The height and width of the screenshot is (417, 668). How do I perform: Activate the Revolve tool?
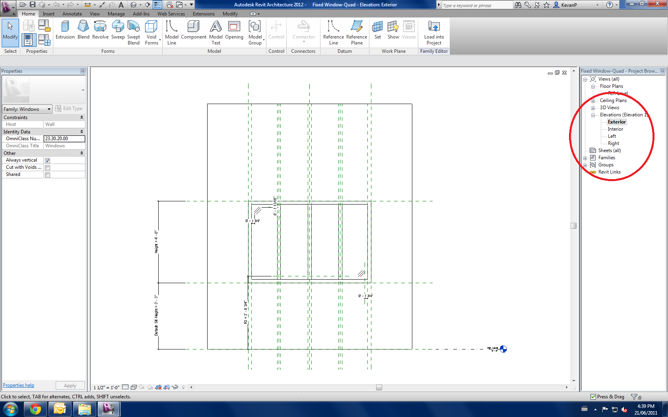pyautogui.click(x=100, y=30)
